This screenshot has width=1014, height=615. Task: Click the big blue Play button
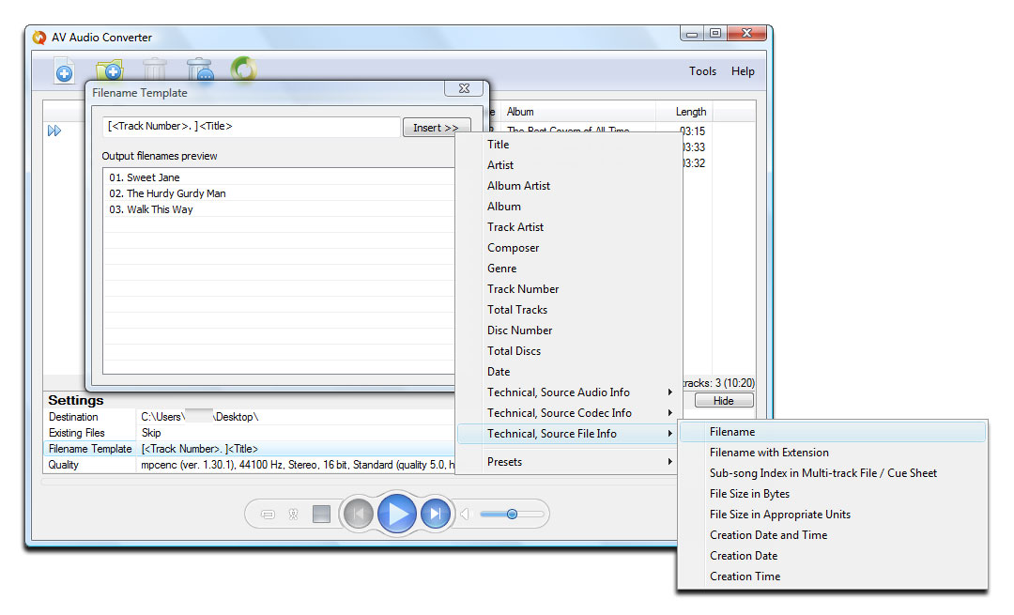point(396,515)
